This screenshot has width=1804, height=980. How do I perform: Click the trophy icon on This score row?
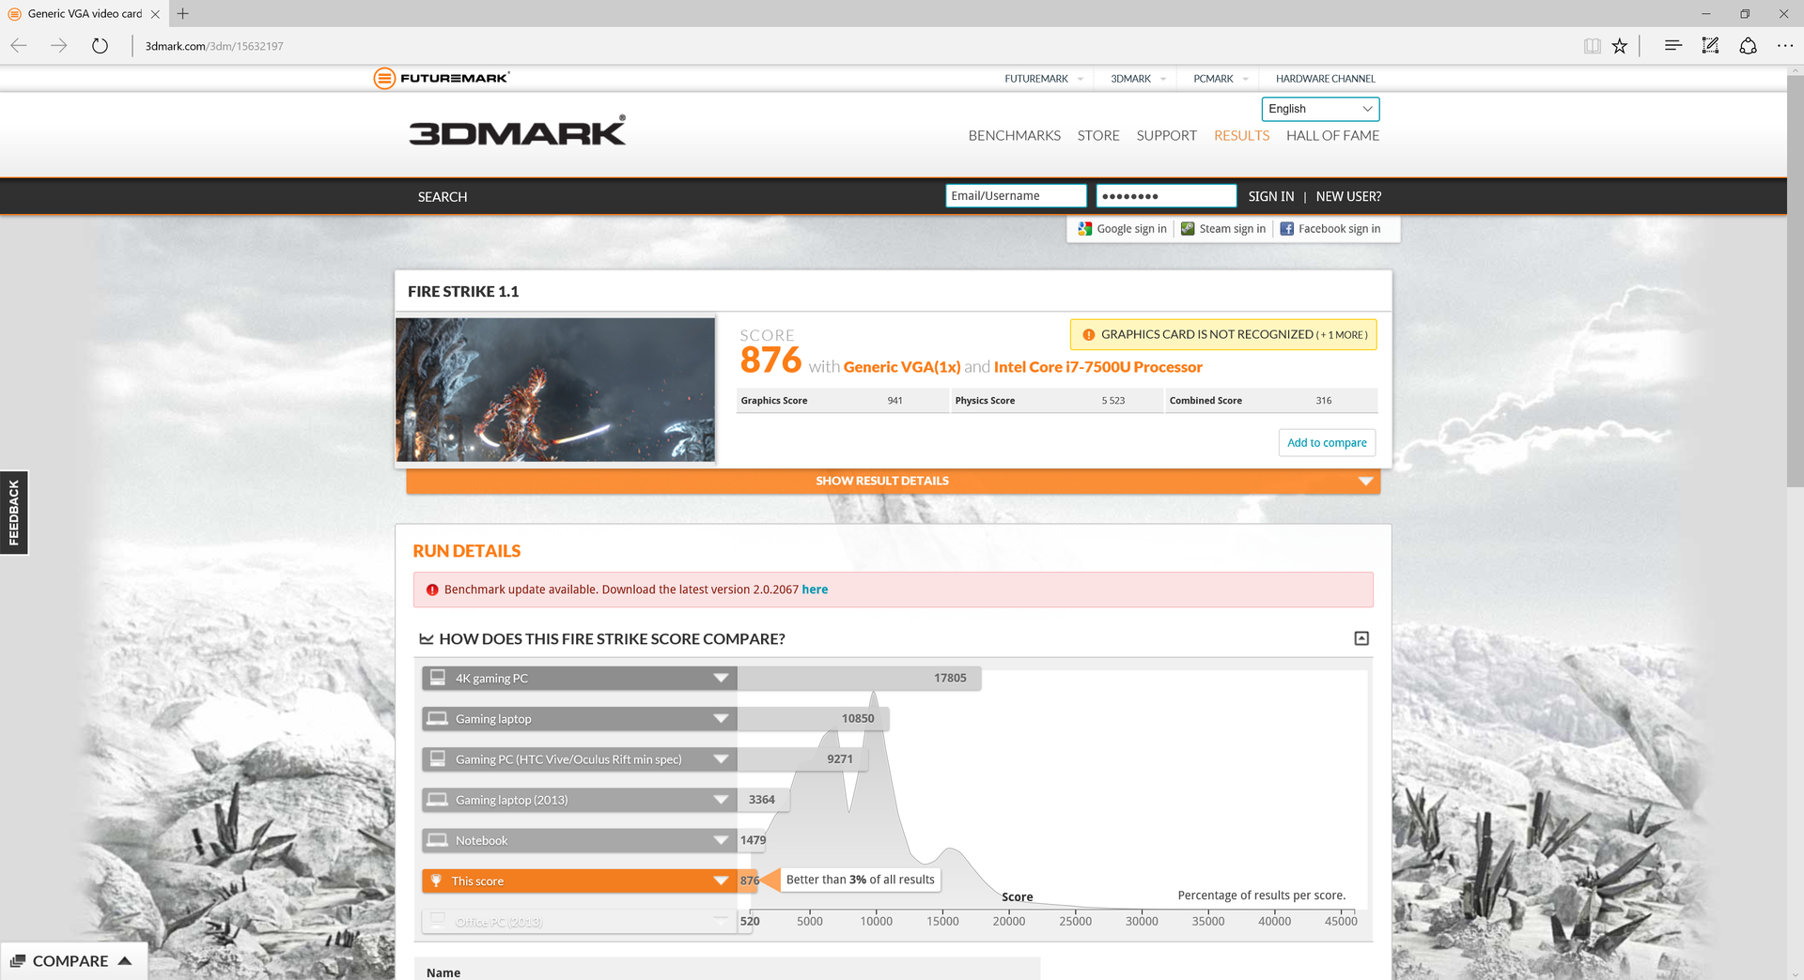click(436, 880)
